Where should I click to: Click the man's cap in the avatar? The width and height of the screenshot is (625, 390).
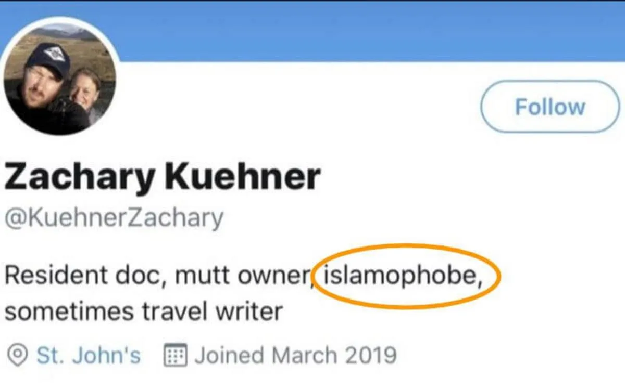click(x=48, y=57)
